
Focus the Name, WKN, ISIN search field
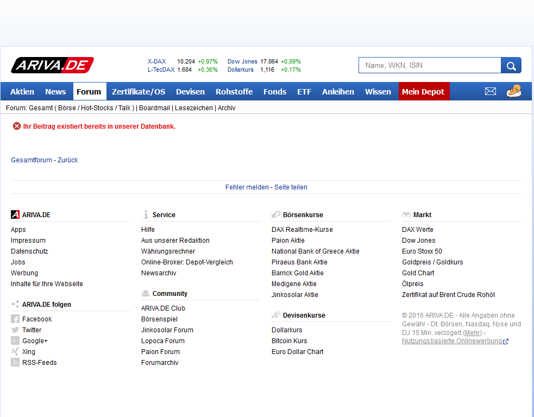[x=430, y=65]
